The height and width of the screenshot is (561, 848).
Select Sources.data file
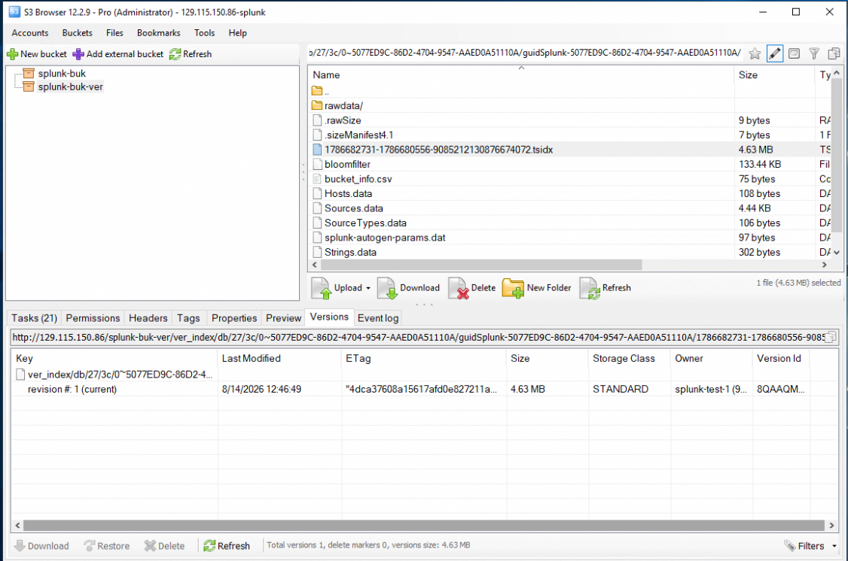point(348,208)
